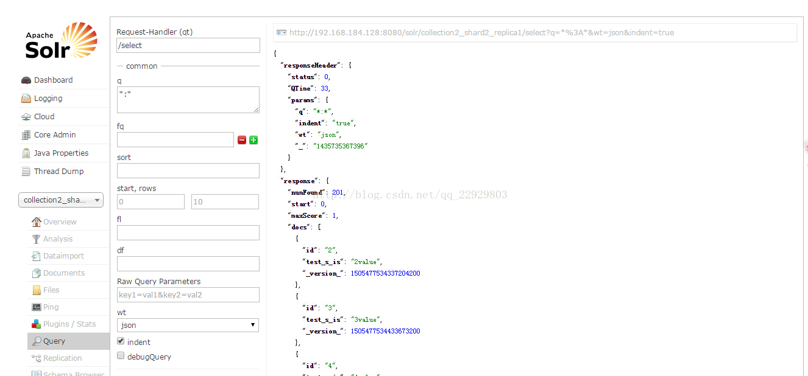Open Plugins / Stats page
Viewport: 808px width, 376px height.
pos(69,324)
